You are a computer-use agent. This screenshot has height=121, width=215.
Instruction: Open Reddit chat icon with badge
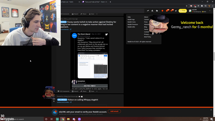(167, 10)
